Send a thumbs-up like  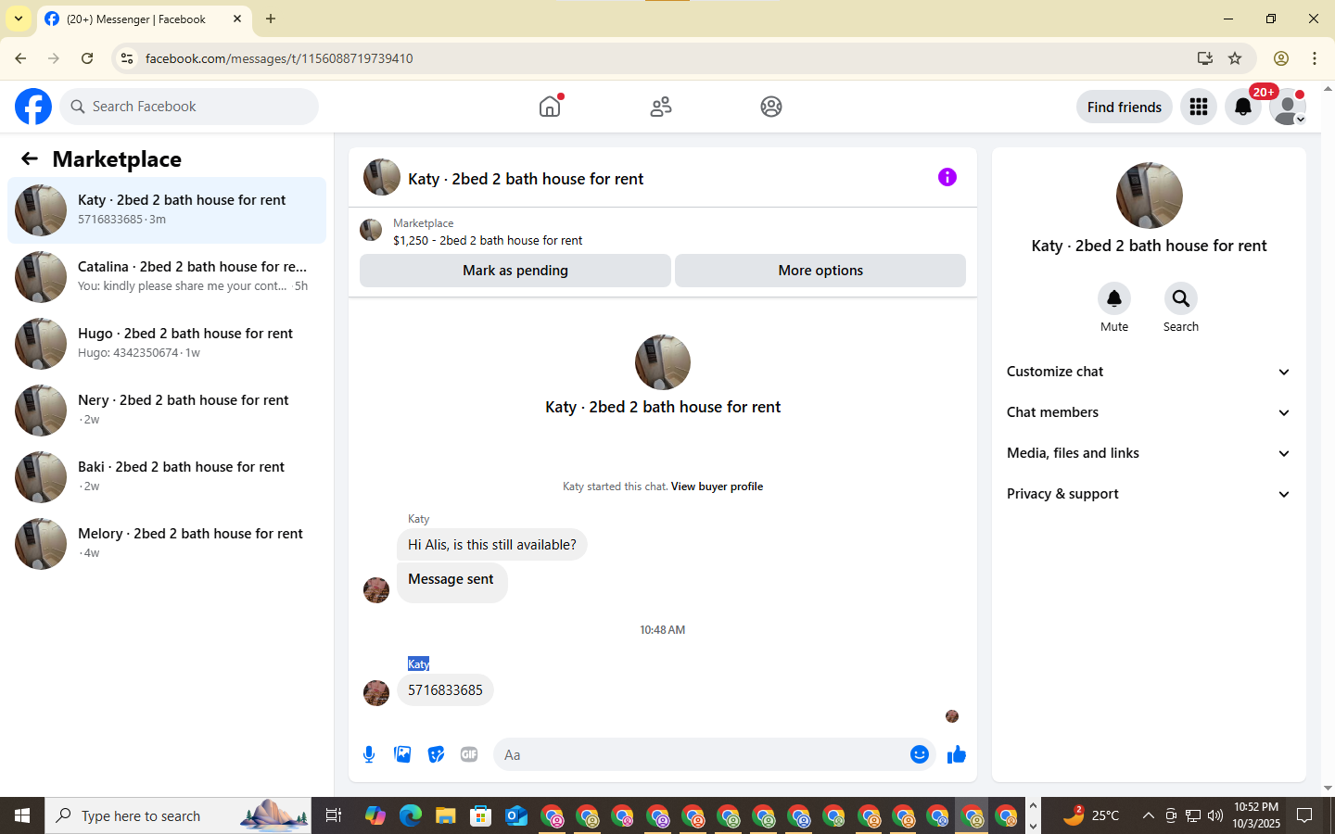957,754
